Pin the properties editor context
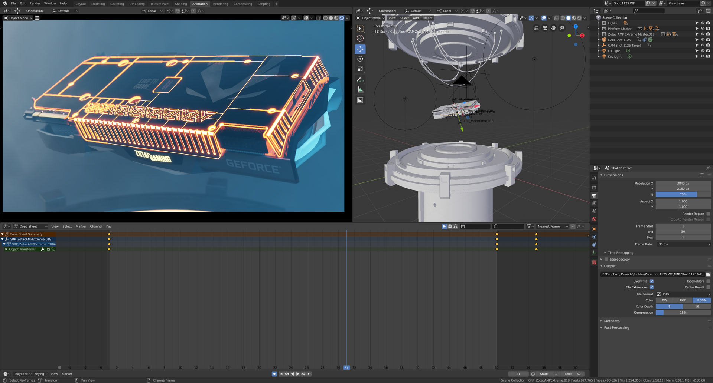The height and width of the screenshot is (383, 713). click(708, 168)
